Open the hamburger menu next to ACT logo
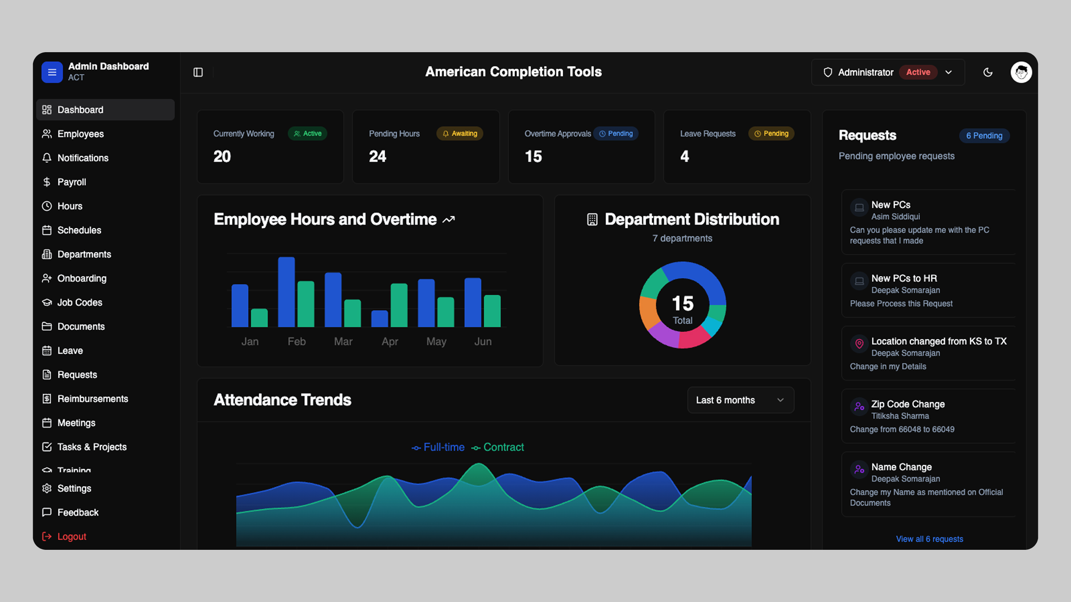1071x602 pixels. click(52, 72)
